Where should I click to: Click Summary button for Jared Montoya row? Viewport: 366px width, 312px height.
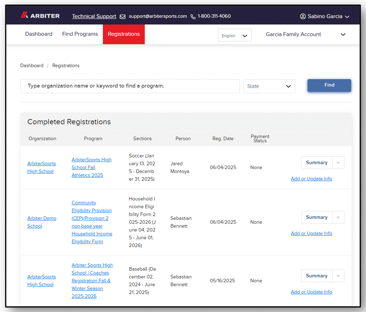[317, 163]
